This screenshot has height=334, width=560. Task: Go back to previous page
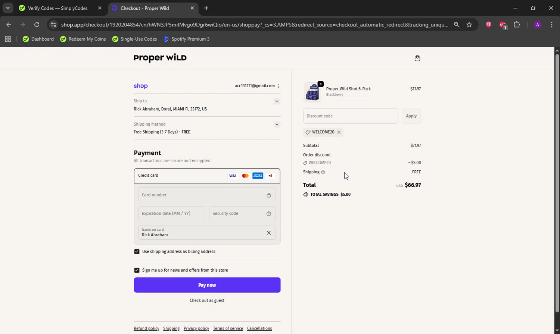click(x=9, y=25)
